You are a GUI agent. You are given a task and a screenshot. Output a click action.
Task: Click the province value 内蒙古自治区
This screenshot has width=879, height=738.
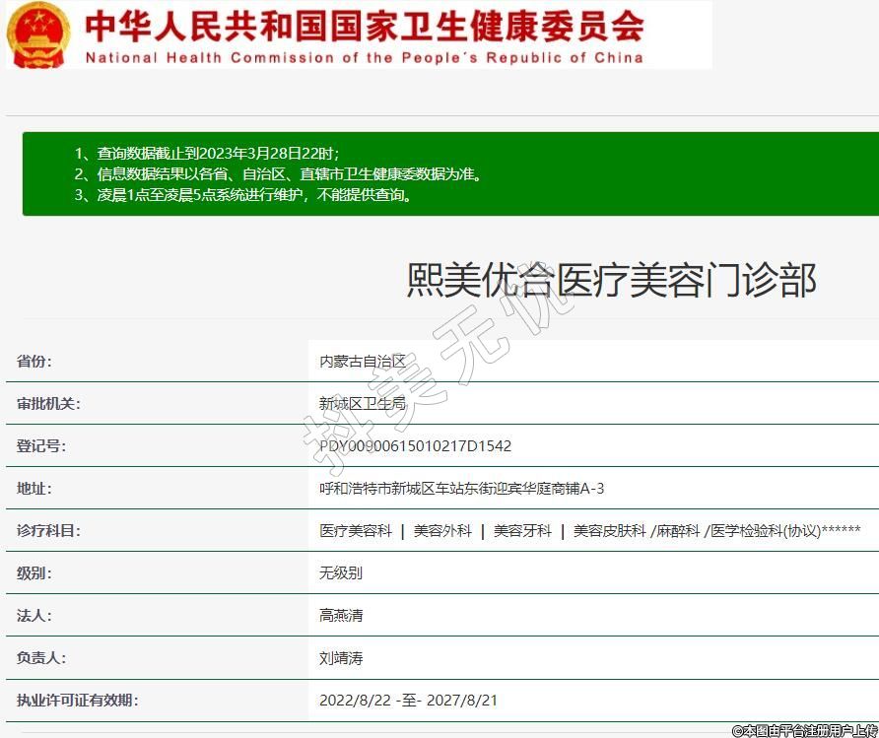click(x=362, y=362)
